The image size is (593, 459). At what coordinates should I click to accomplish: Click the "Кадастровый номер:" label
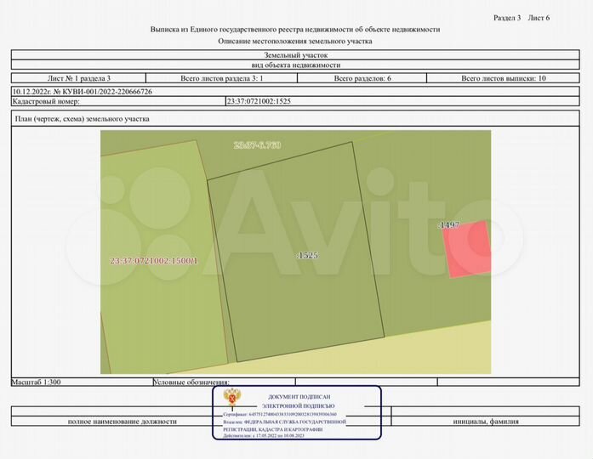pyautogui.click(x=46, y=101)
